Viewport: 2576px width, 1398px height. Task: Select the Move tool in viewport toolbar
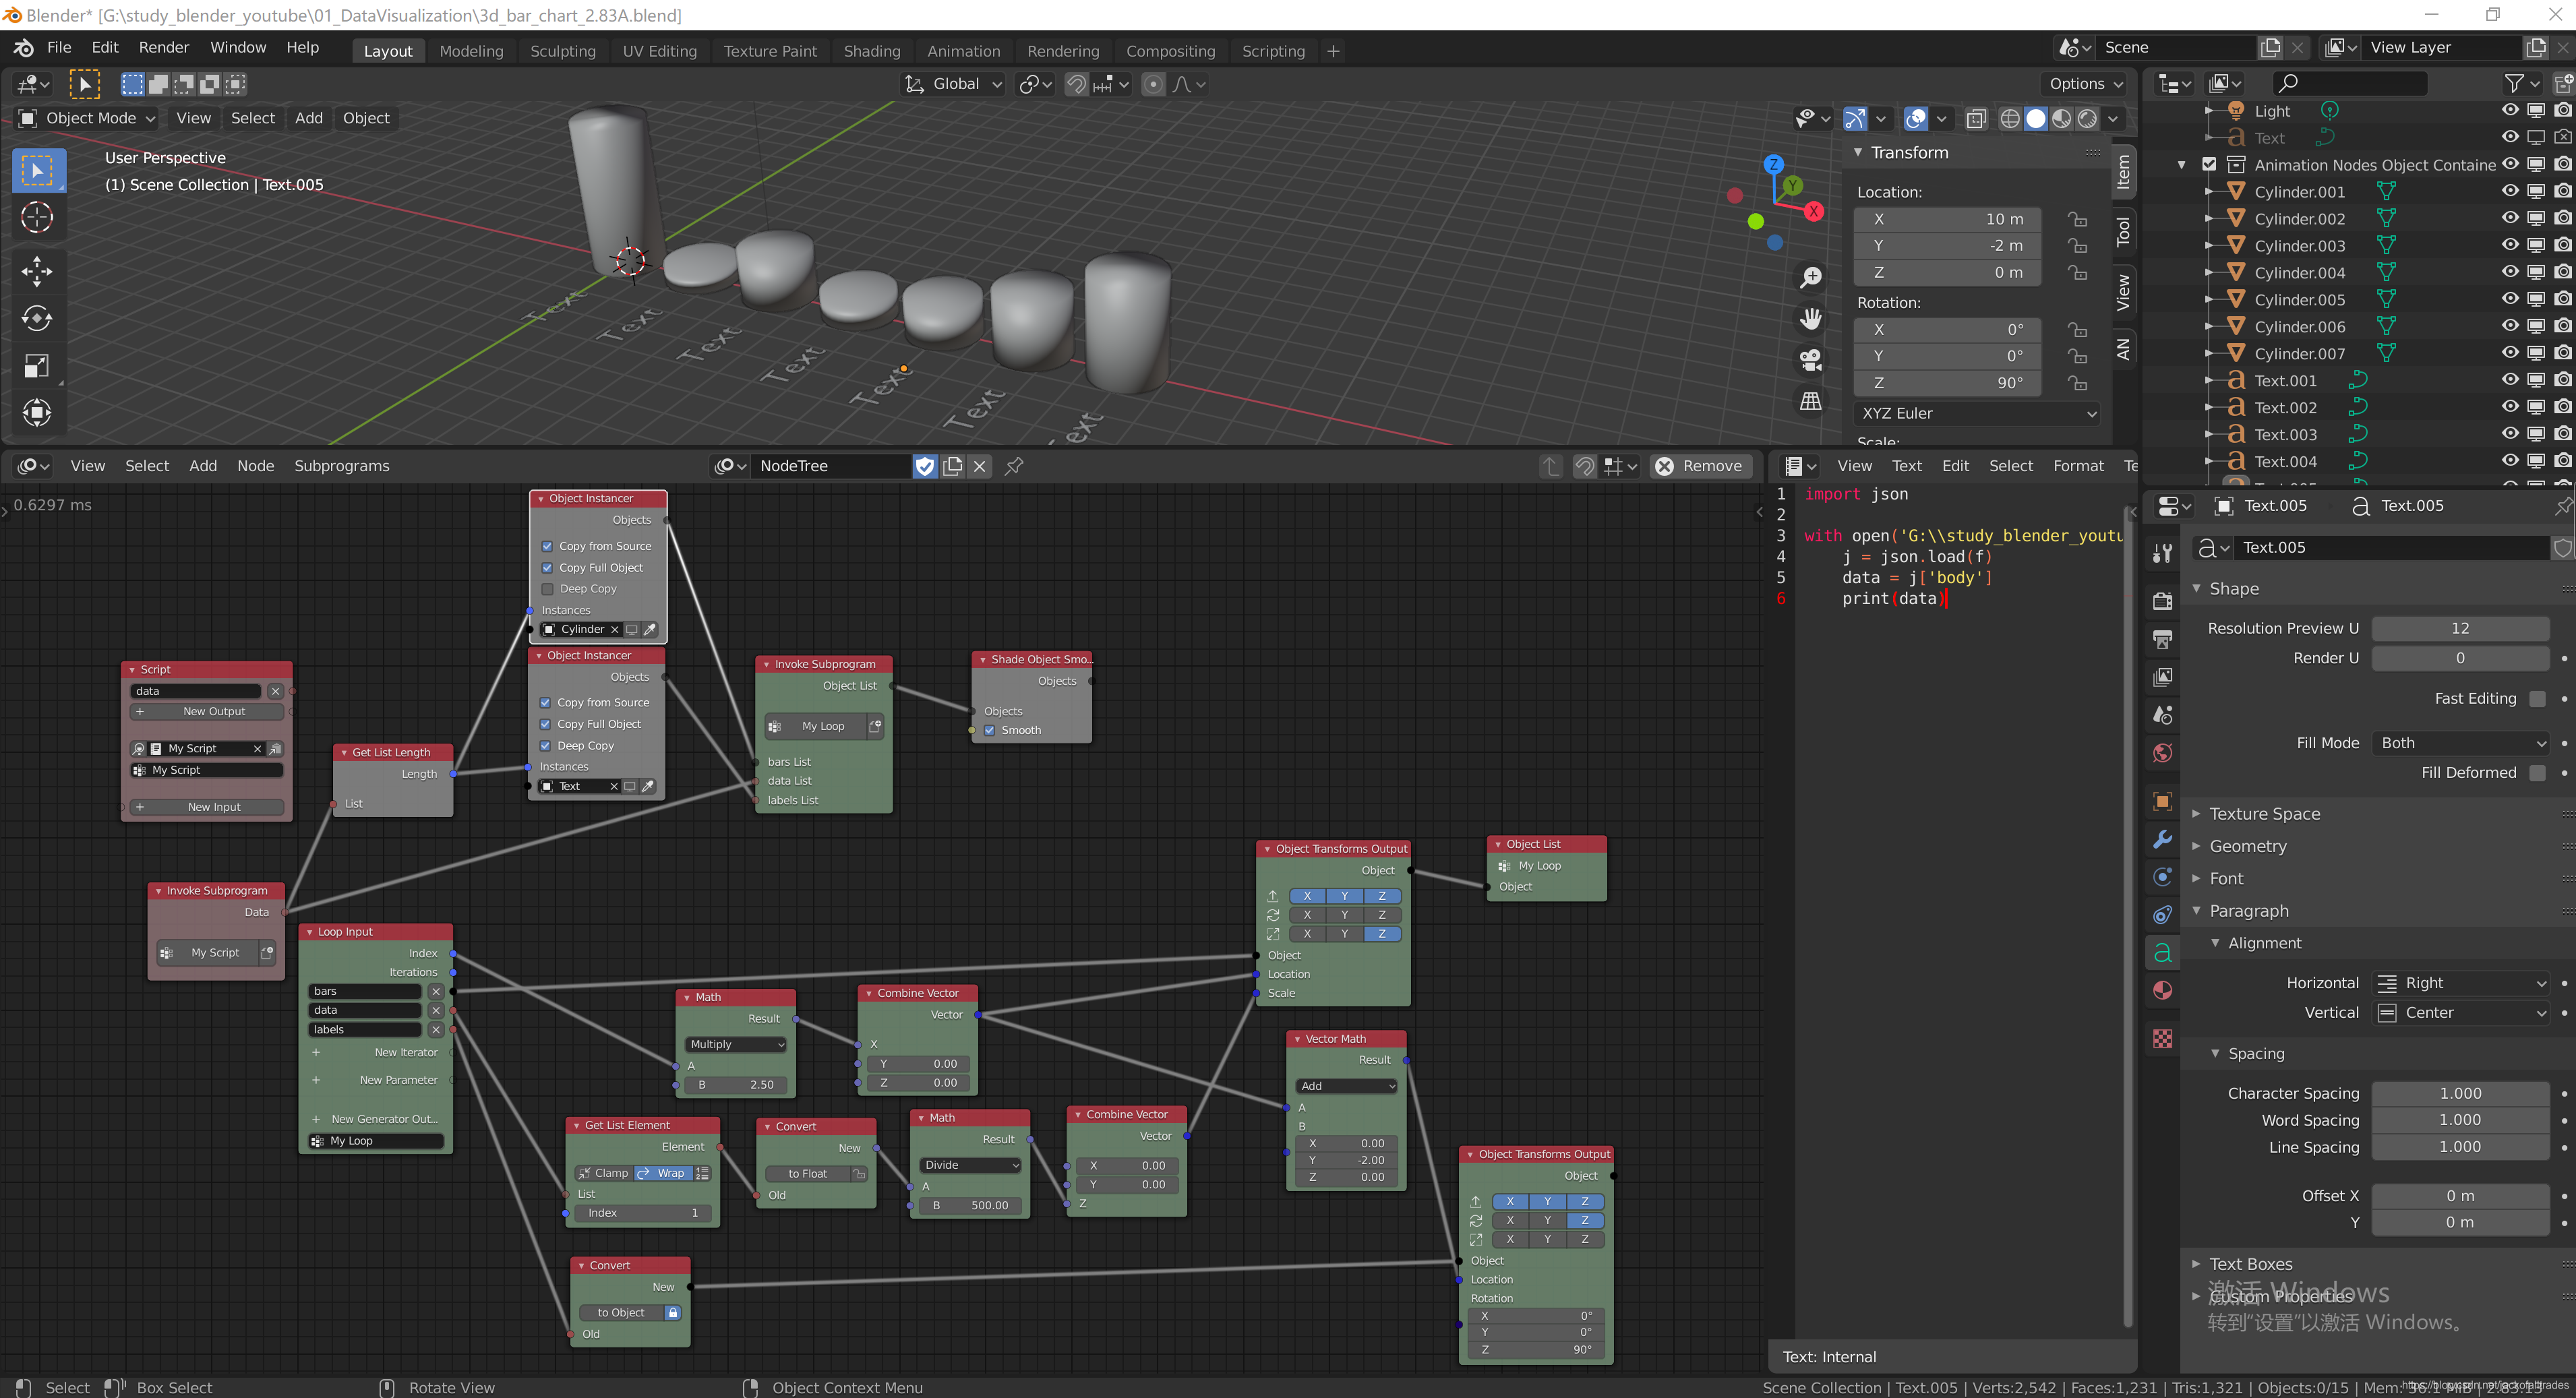pyautogui.click(x=37, y=271)
